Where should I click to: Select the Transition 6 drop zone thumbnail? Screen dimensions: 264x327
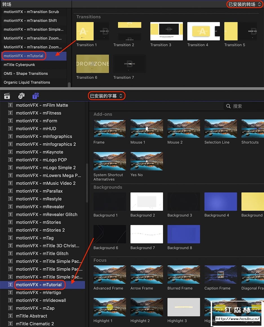pos(92,64)
